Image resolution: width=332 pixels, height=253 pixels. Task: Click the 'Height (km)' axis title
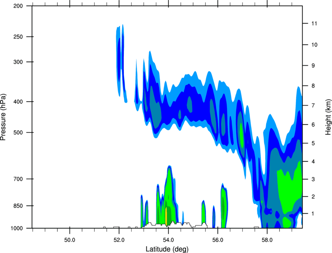click(x=328, y=117)
